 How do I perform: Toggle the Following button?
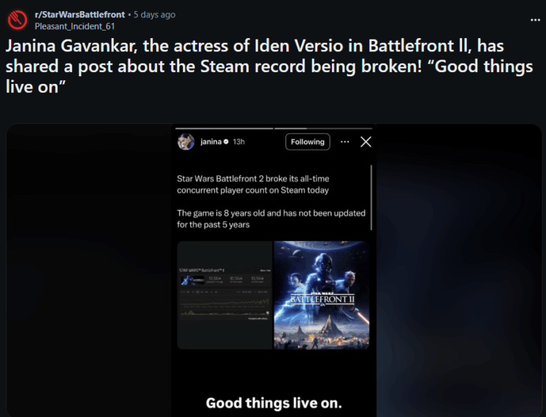308,142
